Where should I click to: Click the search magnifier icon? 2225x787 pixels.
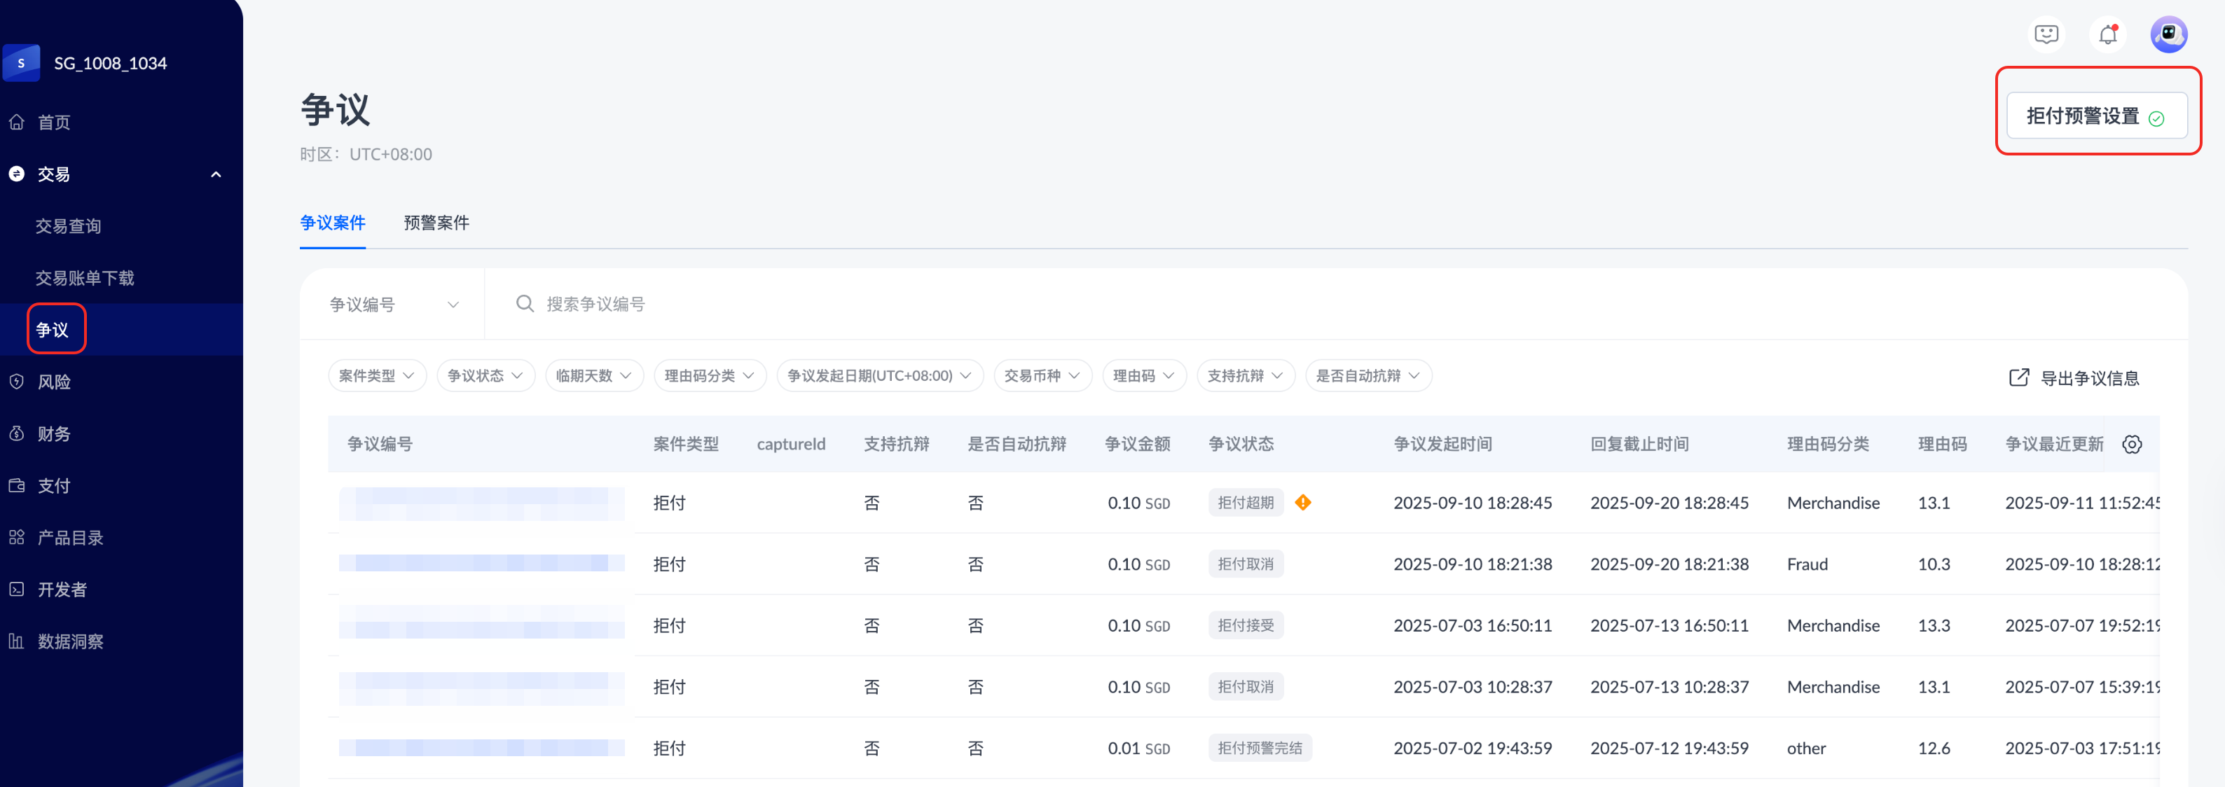pyautogui.click(x=524, y=304)
